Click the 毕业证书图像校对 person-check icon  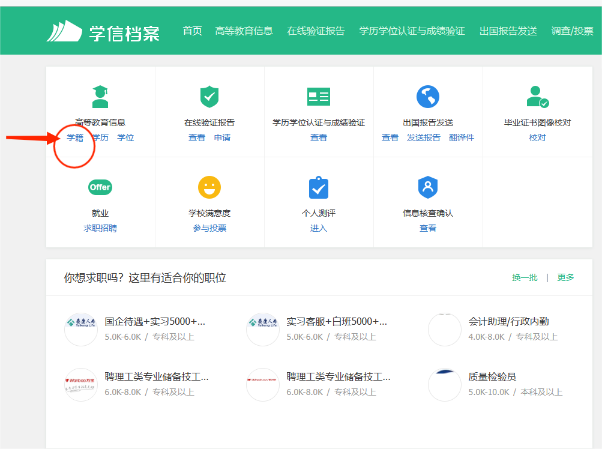[537, 97]
